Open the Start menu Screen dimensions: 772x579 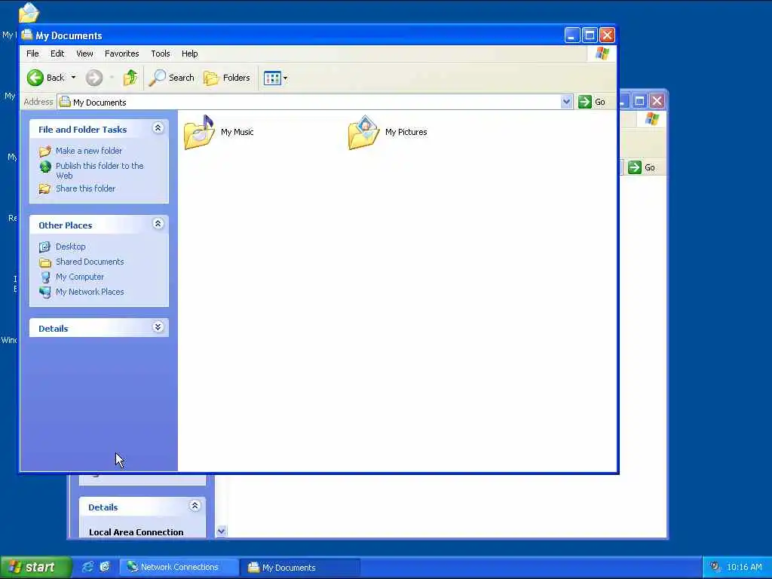point(36,567)
